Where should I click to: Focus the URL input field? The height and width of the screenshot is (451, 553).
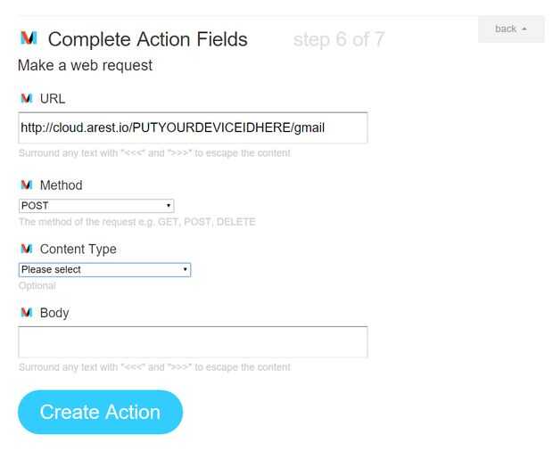click(x=193, y=127)
